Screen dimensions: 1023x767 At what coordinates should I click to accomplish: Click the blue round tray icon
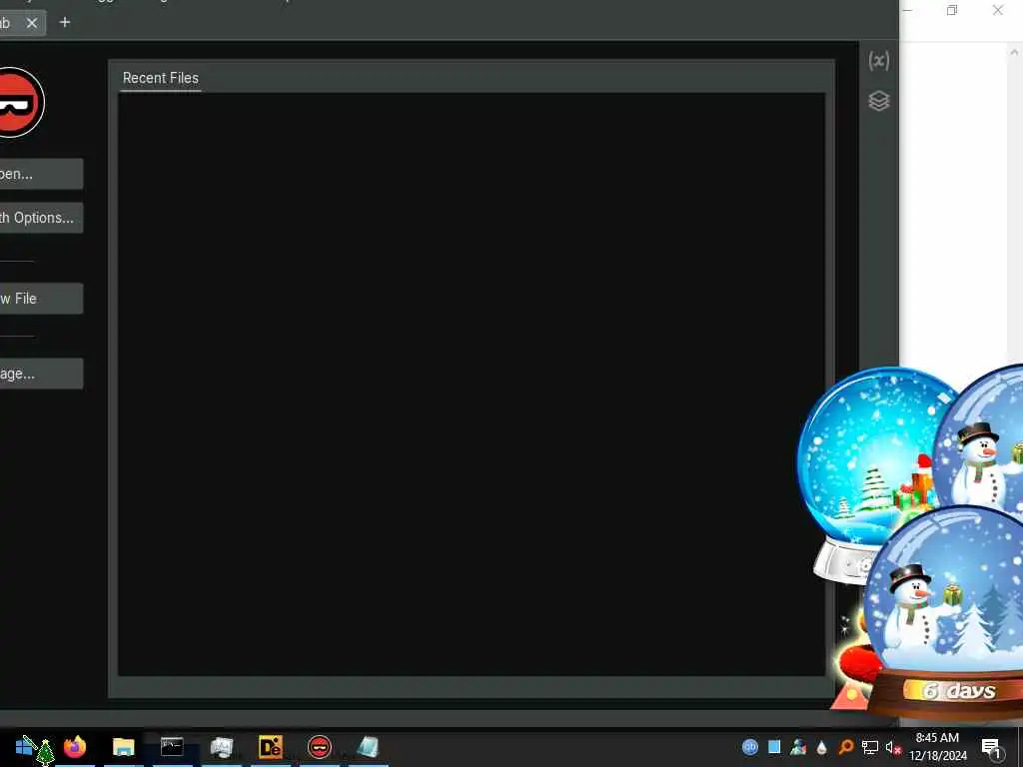[x=750, y=747]
